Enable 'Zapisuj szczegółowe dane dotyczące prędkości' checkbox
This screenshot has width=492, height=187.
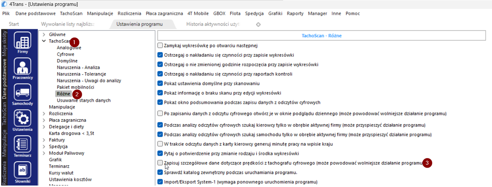click(160, 163)
